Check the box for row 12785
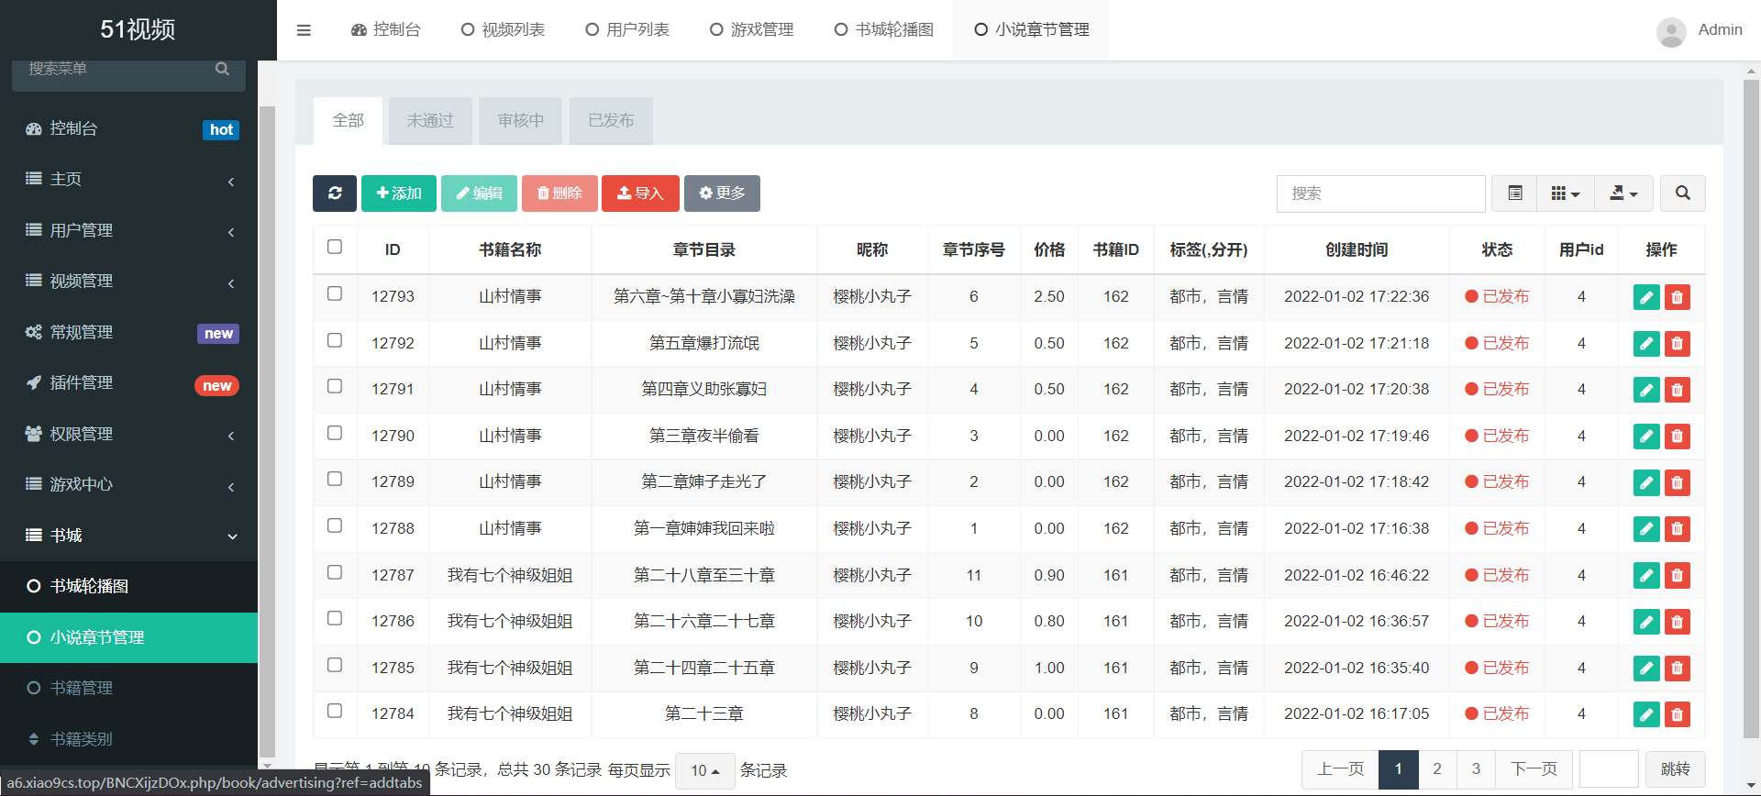The height and width of the screenshot is (796, 1761). (x=335, y=665)
